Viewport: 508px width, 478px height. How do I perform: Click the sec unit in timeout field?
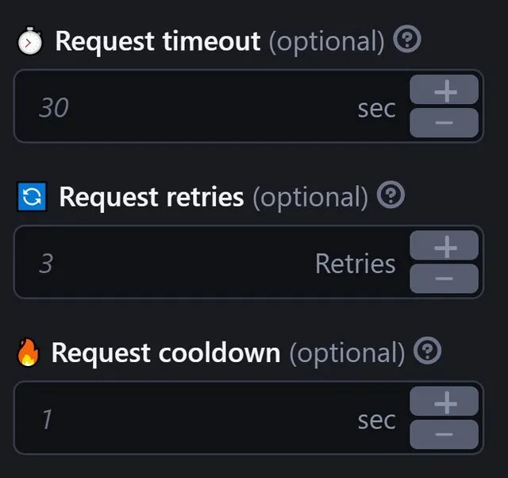[376, 109]
